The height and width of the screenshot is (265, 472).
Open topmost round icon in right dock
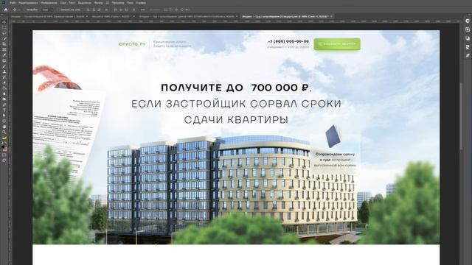point(468,21)
